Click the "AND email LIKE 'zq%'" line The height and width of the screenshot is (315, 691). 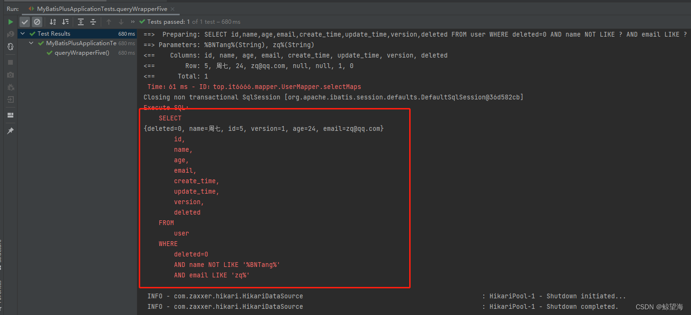[212, 275]
